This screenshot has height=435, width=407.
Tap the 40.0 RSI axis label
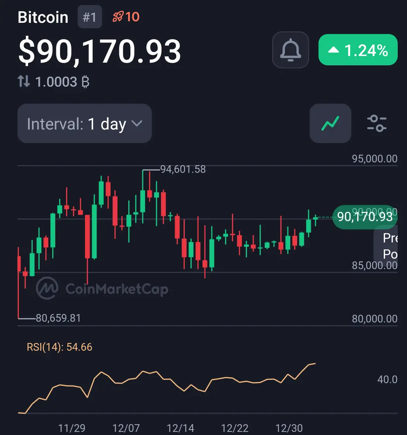[x=387, y=379]
